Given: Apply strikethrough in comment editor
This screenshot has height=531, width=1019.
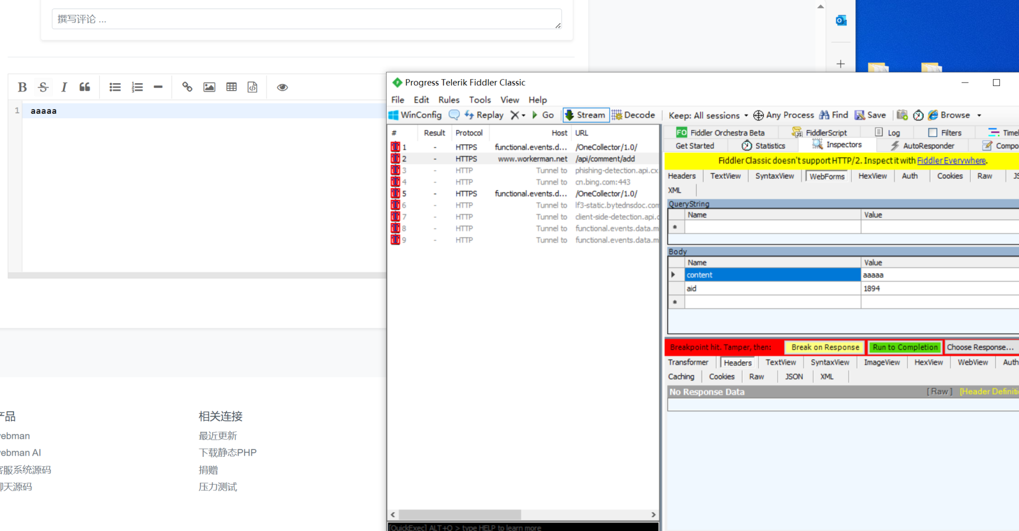Looking at the screenshot, I should pyautogui.click(x=43, y=87).
